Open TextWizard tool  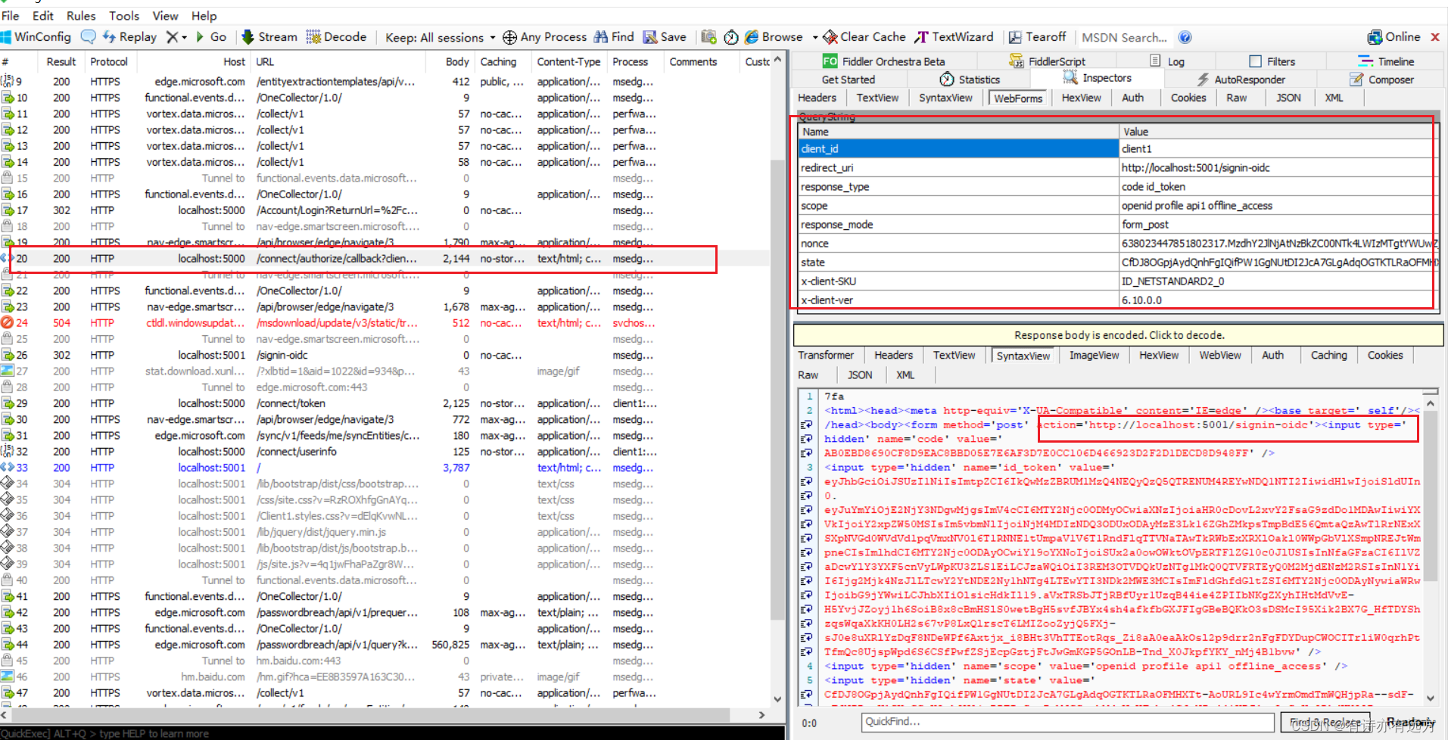[x=954, y=36]
